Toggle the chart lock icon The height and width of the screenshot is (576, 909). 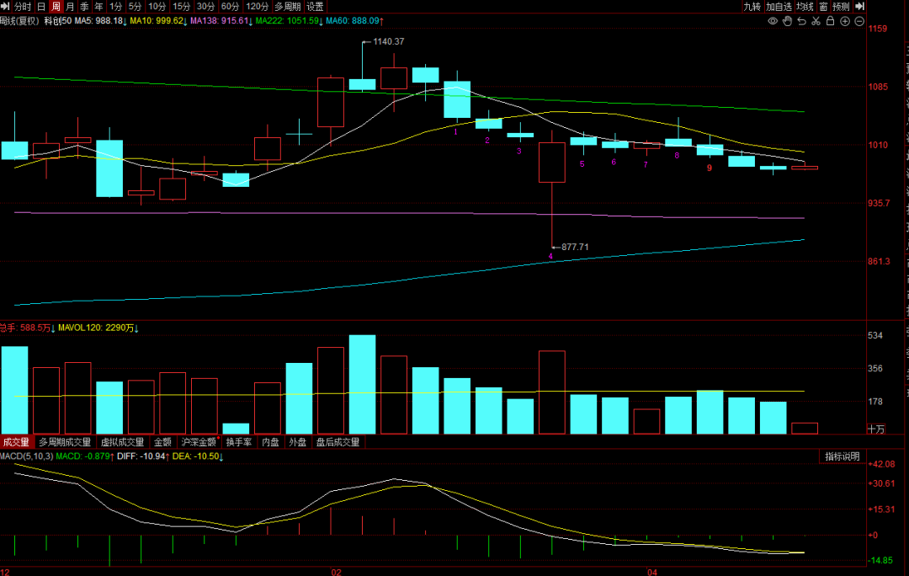pos(830,21)
